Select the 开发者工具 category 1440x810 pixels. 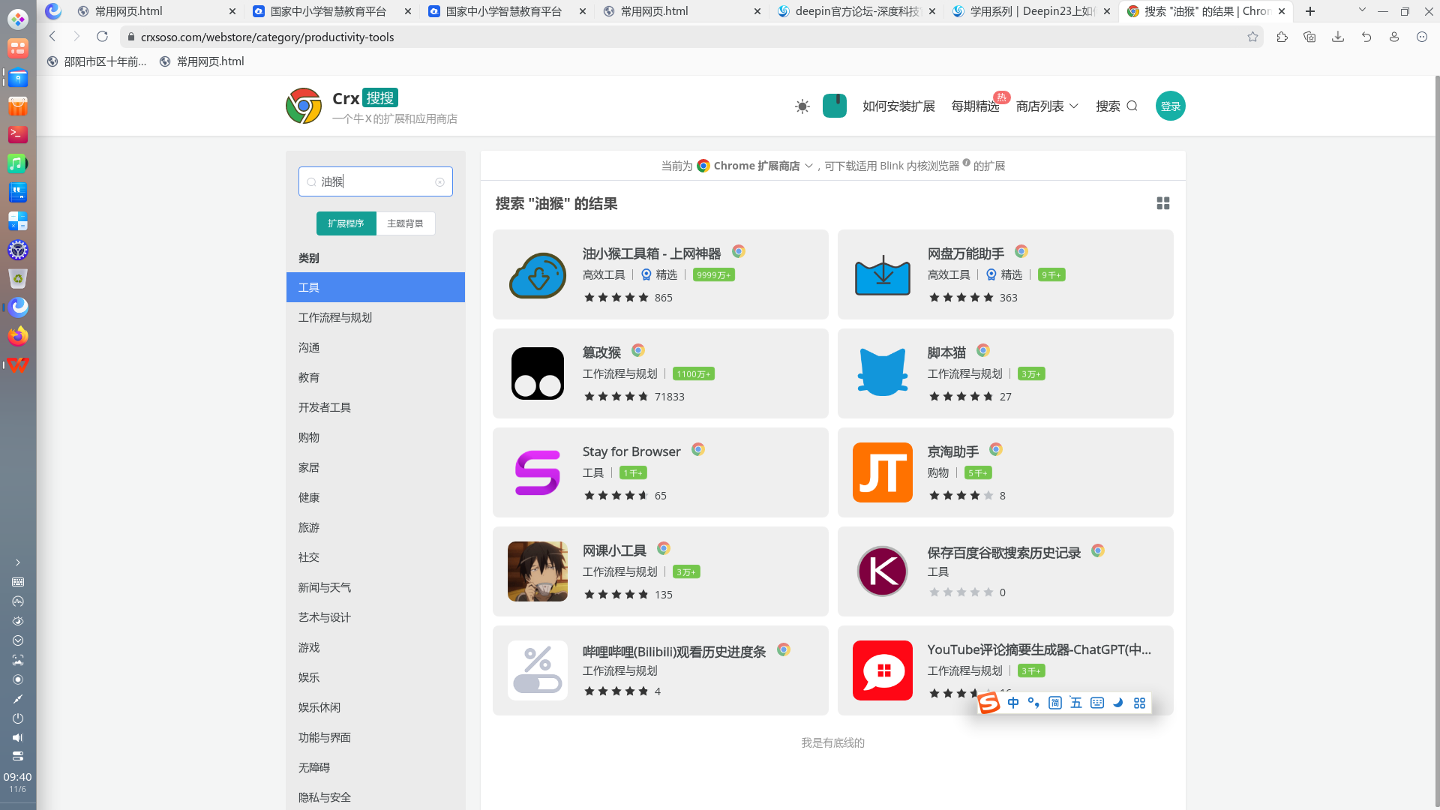pyautogui.click(x=376, y=407)
